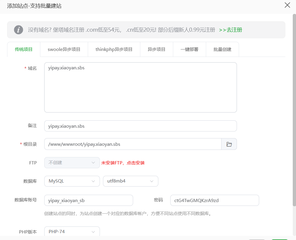Click the database 密码 input field
Image resolution: width=296 pixels, height=240 pixels.
214,200
